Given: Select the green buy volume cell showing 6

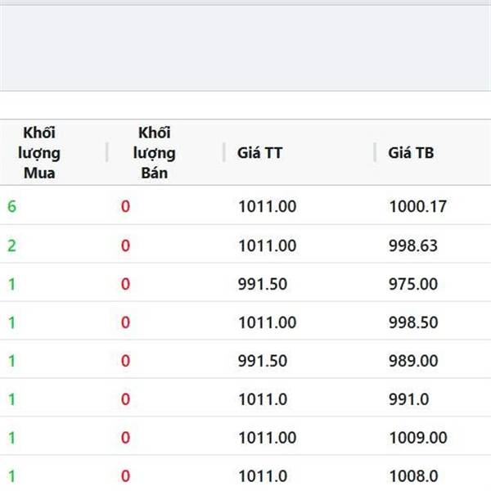Looking at the screenshot, I should [x=12, y=206].
